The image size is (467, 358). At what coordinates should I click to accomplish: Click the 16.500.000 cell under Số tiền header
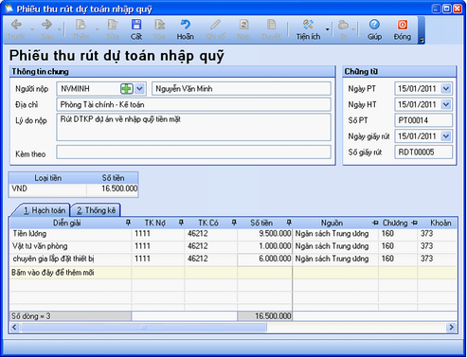pyautogui.click(x=113, y=188)
